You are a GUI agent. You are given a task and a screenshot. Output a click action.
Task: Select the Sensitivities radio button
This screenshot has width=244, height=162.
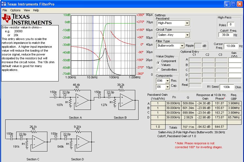(x=158, y=70)
